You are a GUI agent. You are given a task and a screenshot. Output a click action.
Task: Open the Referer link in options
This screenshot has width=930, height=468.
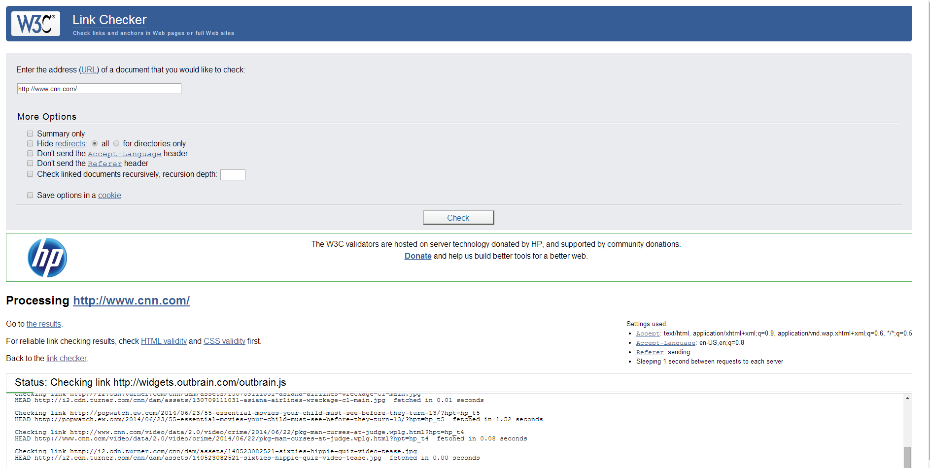[105, 164]
